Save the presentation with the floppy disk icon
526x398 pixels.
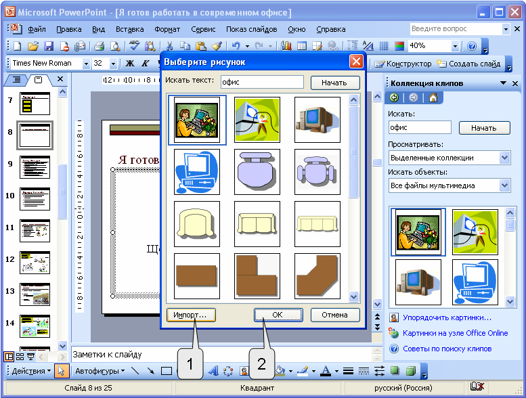(x=49, y=46)
